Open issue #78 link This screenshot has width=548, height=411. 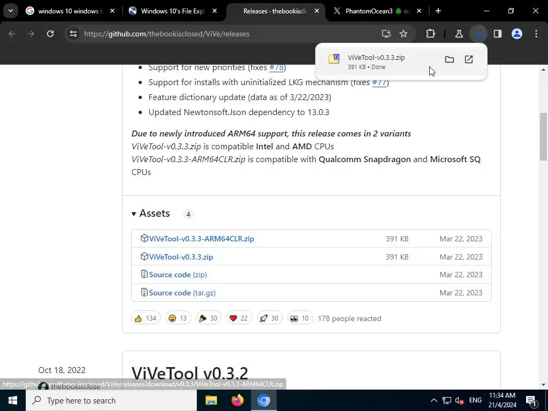click(277, 67)
